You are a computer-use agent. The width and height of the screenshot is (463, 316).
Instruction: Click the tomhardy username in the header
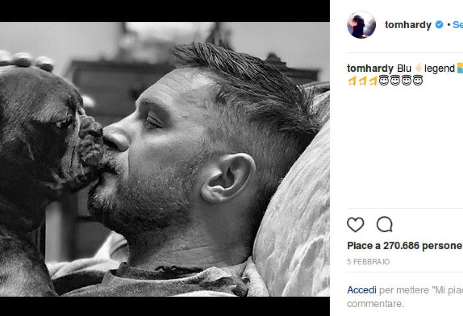pyautogui.click(x=408, y=25)
